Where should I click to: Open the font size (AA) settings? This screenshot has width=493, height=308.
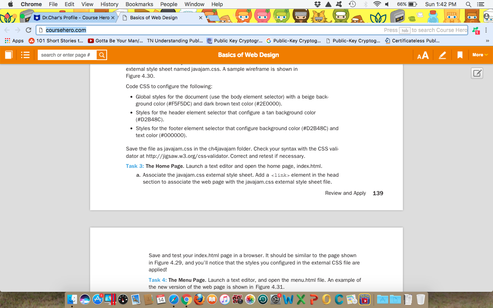[423, 55]
